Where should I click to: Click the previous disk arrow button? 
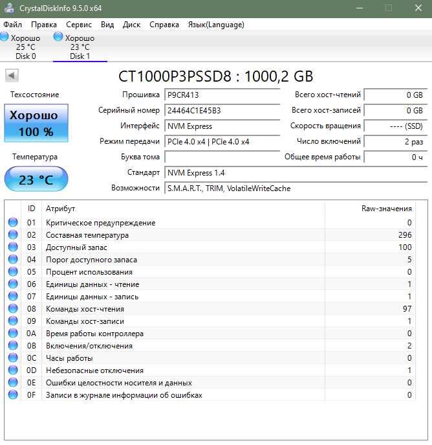[x=12, y=76]
